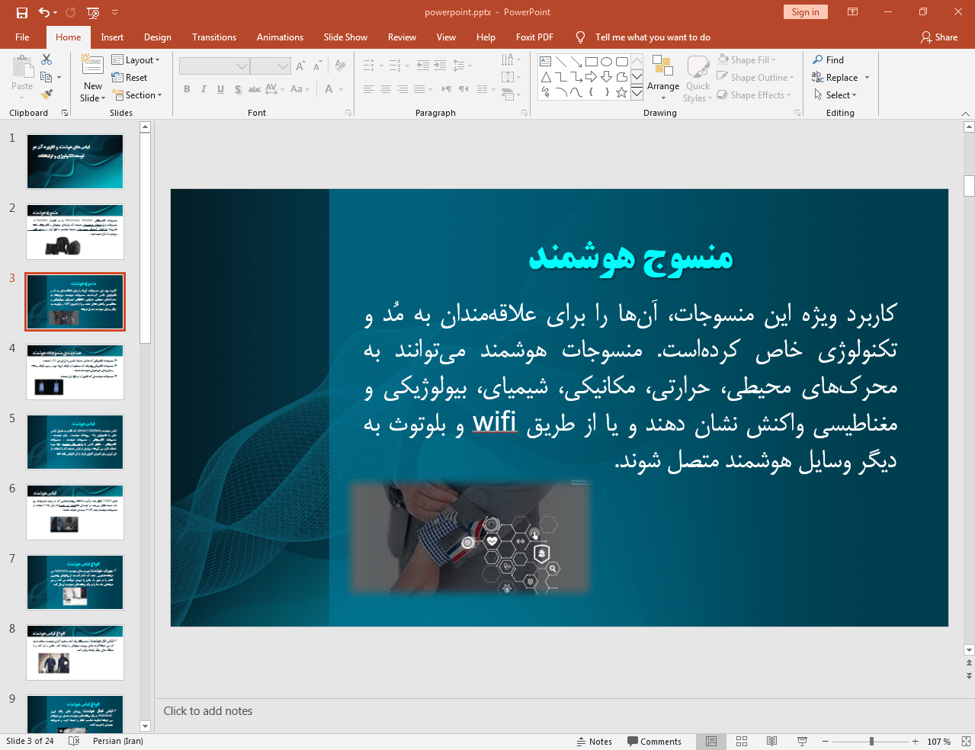Click Fit slide to window icon
This screenshot has width=975, height=750.
[x=966, y=741]
